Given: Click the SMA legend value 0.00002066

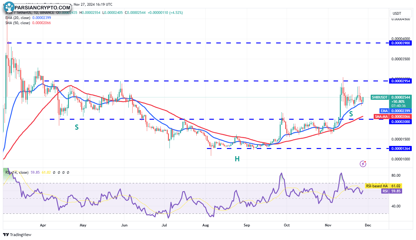Looking at the screenshot, I should tap(41, 23).
